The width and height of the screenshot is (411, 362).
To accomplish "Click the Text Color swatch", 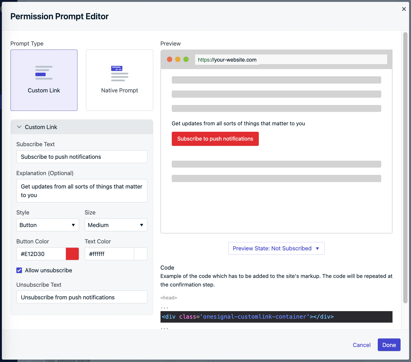I will point(140,254).
